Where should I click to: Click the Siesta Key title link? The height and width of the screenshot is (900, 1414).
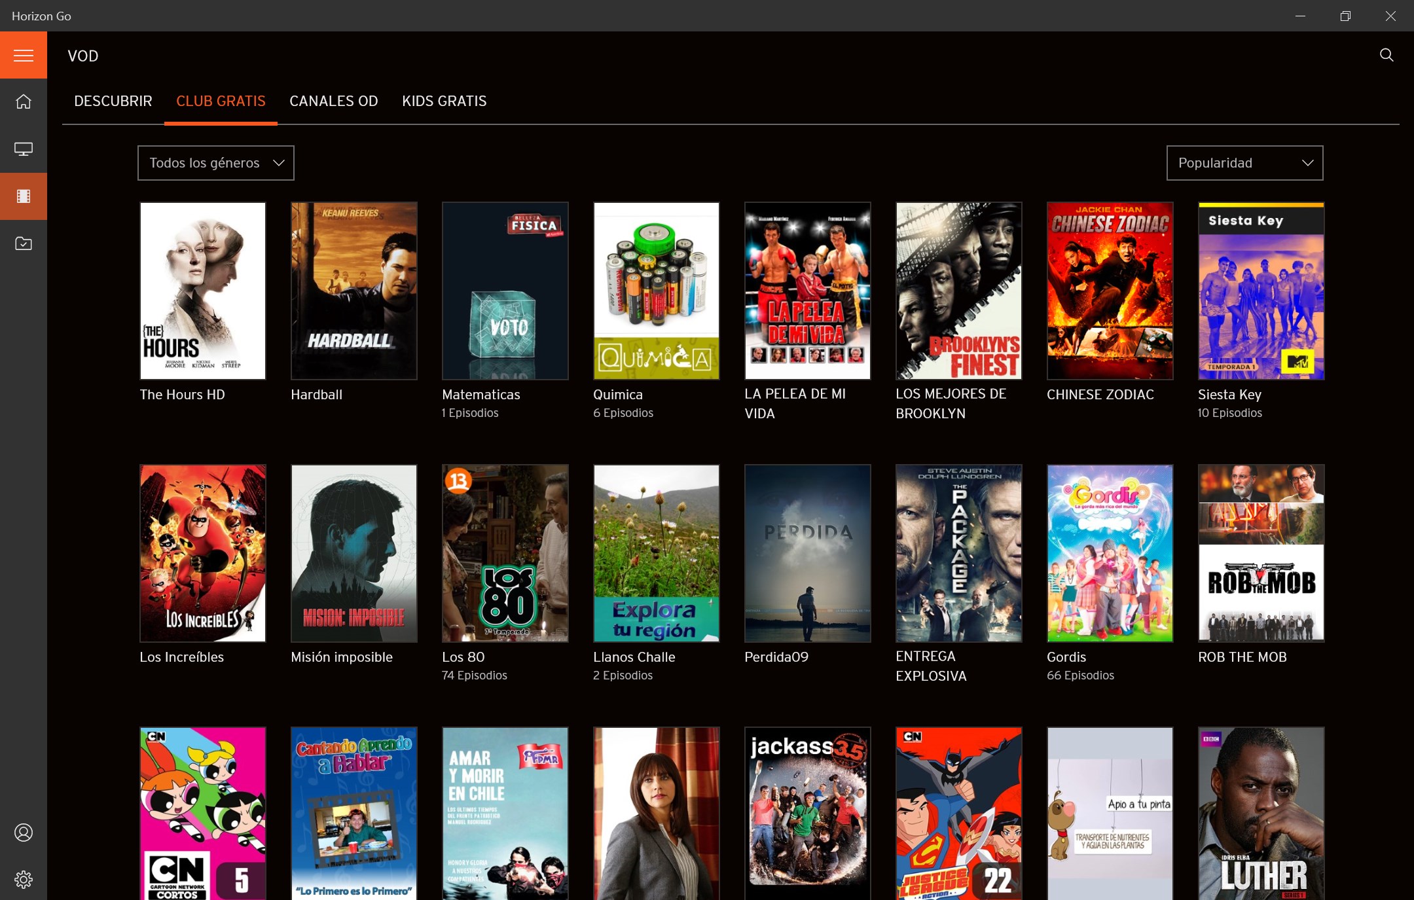pos(1229,395)
